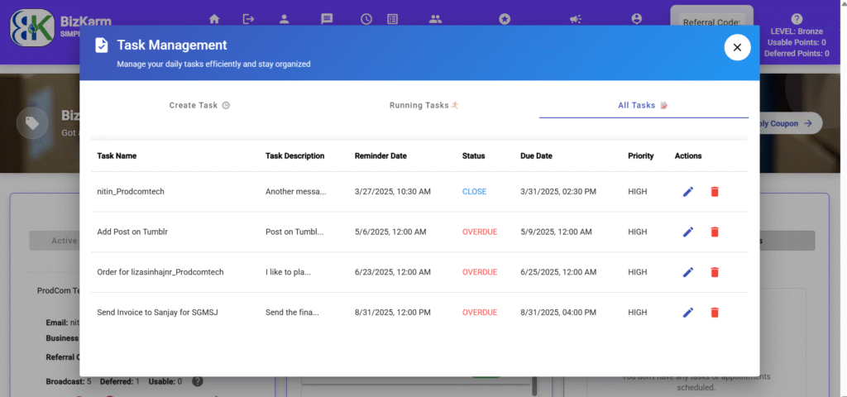
Task: Click description 'I like to pla...'
Action: point(289,272)
